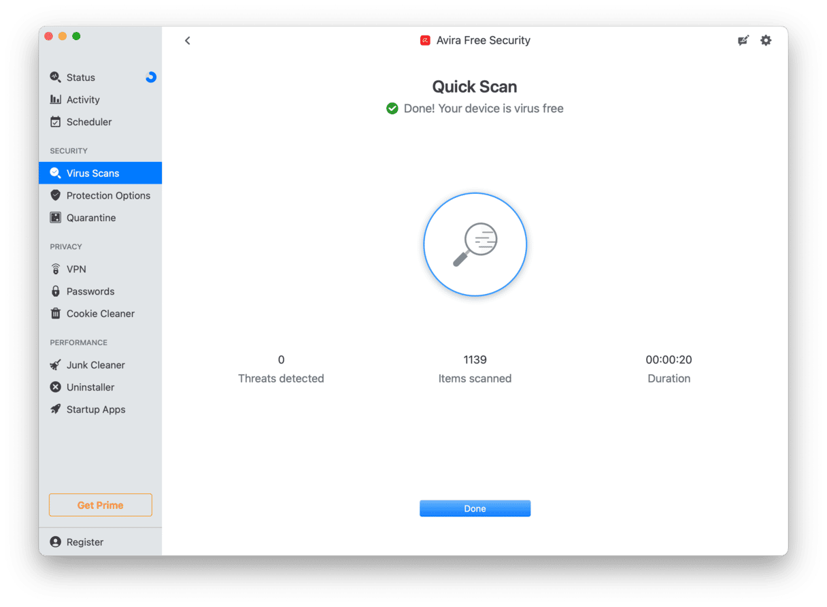The width and height of the screenshot is (827, 607).
Task: Click the Junk Cleaner broom icon
Action: 56,365
